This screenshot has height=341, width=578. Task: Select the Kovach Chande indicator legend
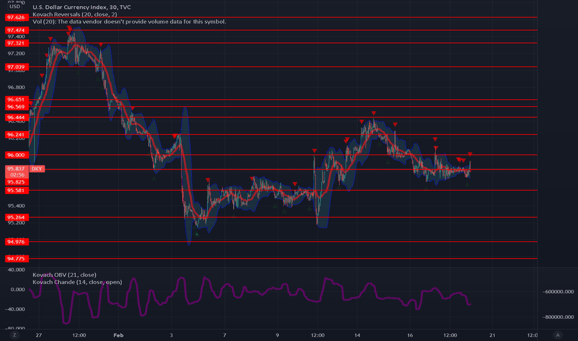77,282
